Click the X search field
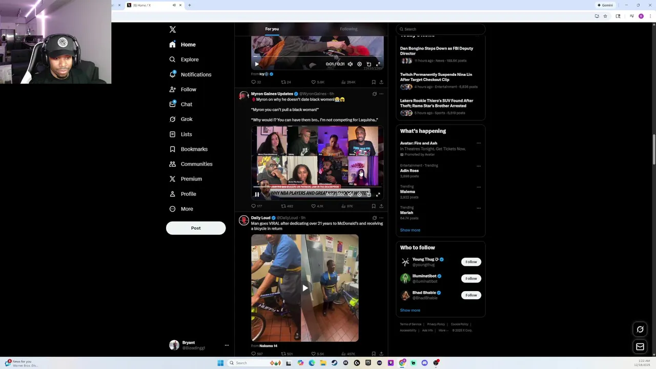 pyautogui.click(x=441, y=29)
